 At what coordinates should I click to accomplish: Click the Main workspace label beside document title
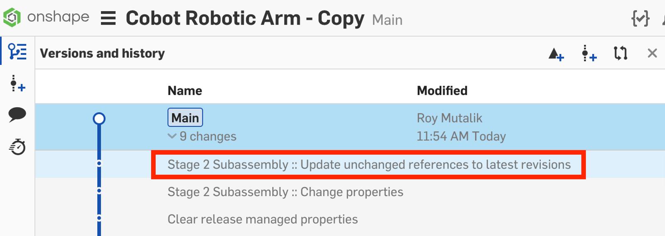pyautogui.click(x=387, y=20)
